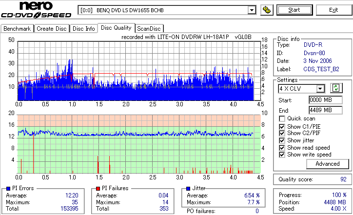Select the ScanDisc tab
The height and width of the screenshot is (215, 353).
point(149,29)
